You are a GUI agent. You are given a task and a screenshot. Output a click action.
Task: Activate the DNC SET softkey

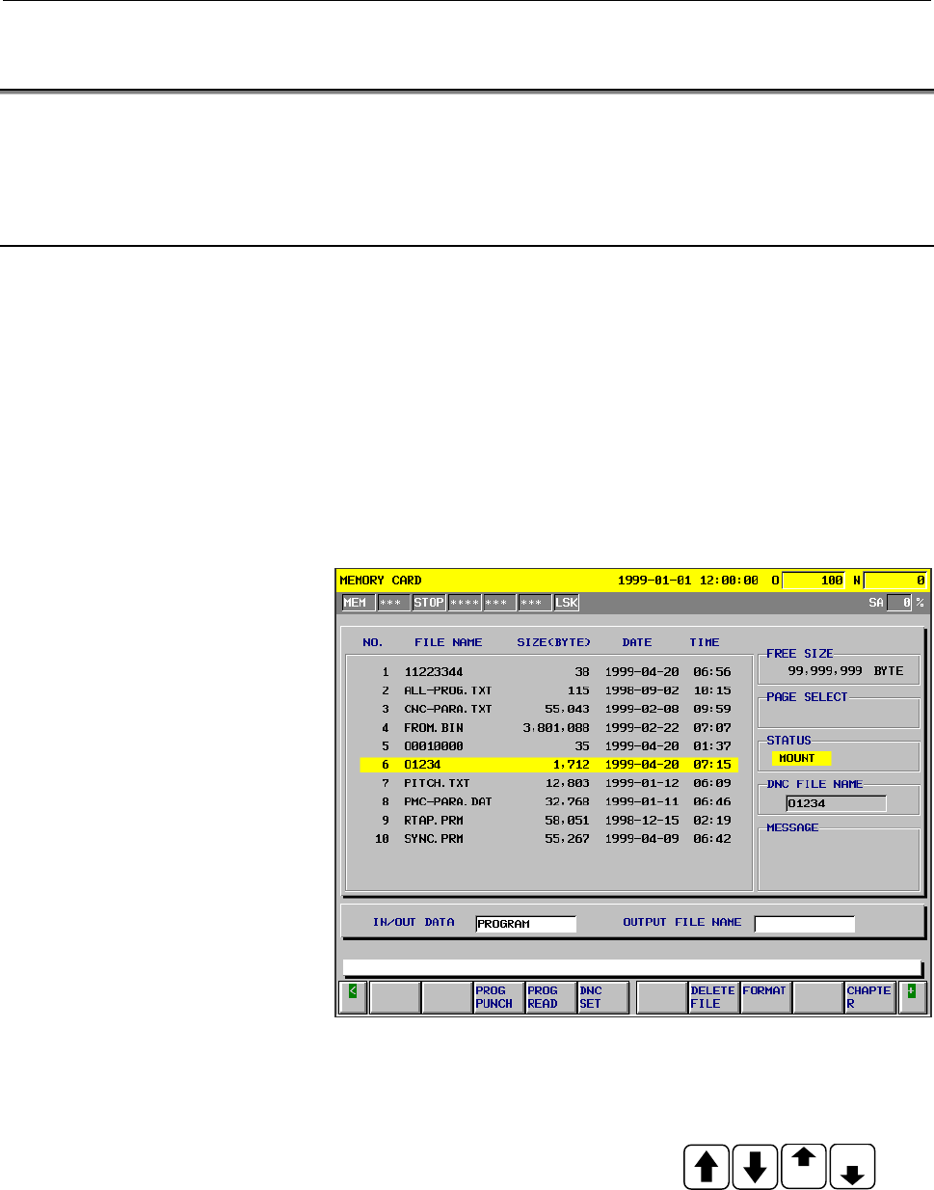(603, 997)
